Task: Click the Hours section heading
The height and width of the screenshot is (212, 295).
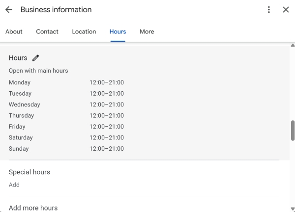Action: (18, 58)
